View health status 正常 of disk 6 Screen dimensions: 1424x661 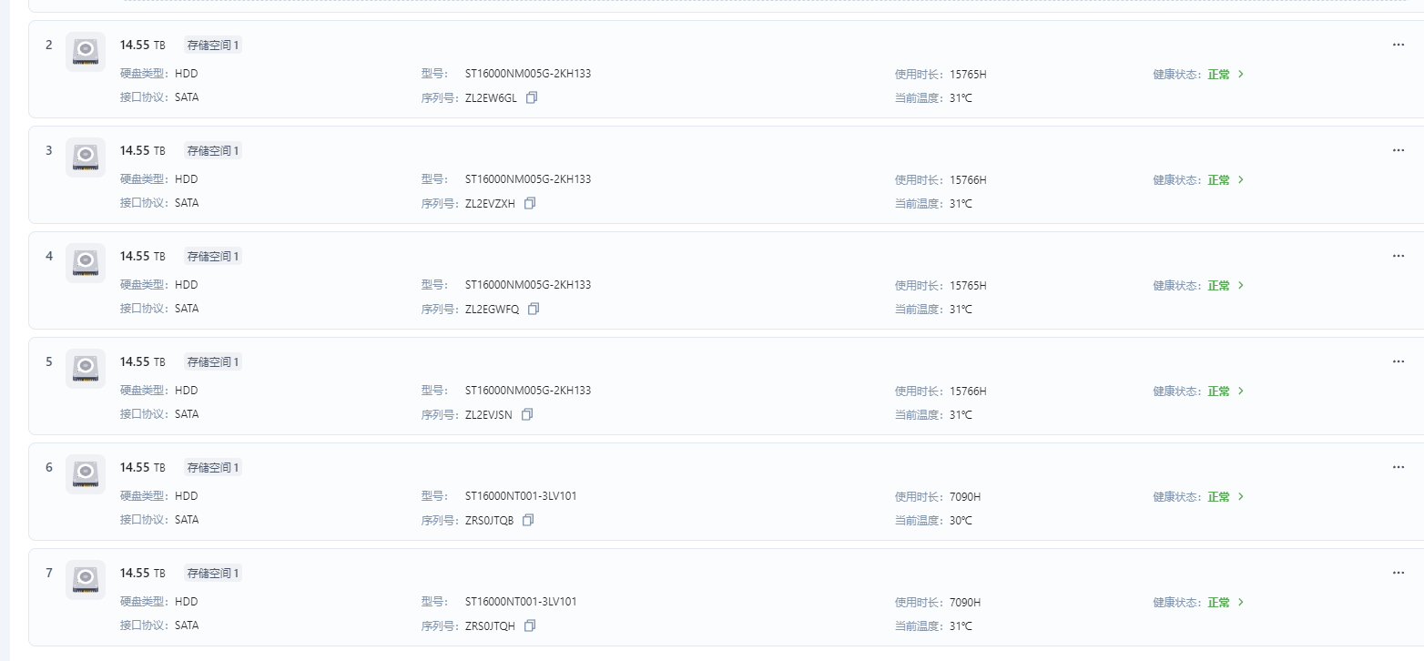(x=1219, y=497)
